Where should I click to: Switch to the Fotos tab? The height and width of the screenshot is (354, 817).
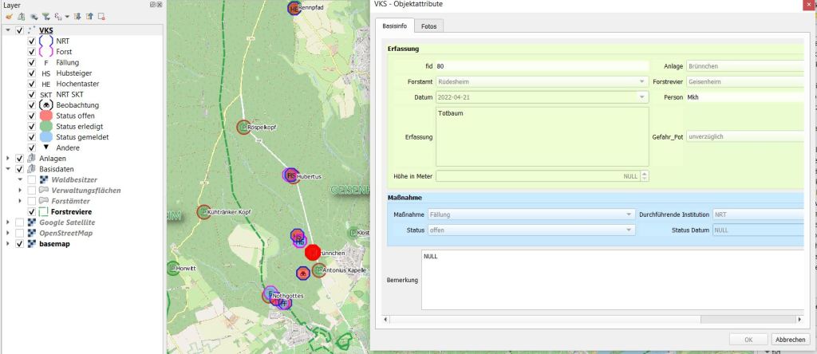coord(428,26)
